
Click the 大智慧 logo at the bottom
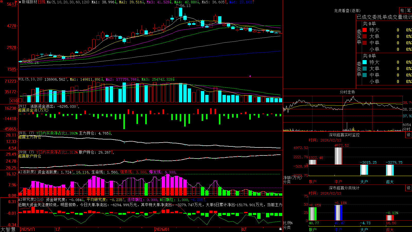point(8,229)
